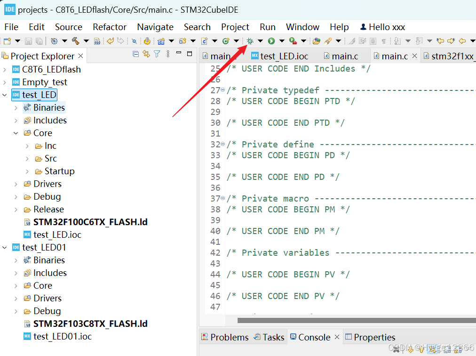Expand the Src folder
This screenshot has height=356, width=476.
[27, 159]
